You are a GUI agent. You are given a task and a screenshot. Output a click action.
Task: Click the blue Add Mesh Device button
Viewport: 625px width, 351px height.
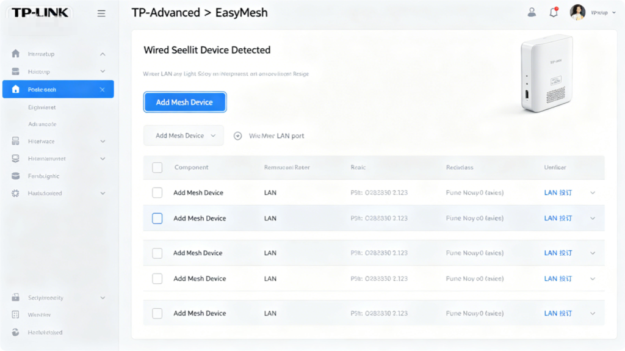pyautogui.click(x=184, y=102)
